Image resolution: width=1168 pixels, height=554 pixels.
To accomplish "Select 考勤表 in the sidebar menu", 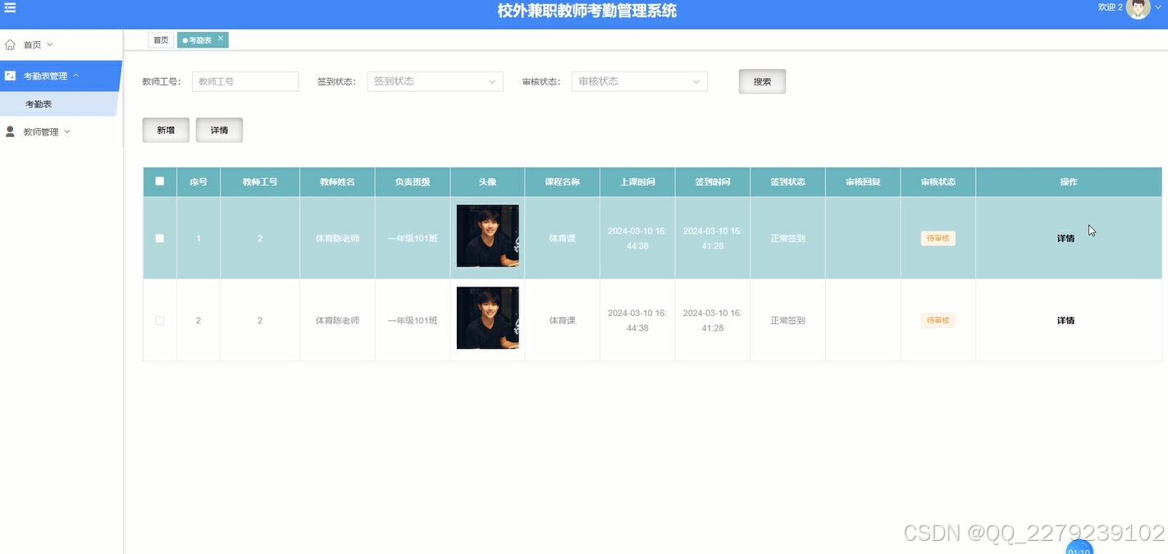I will 39,103.
